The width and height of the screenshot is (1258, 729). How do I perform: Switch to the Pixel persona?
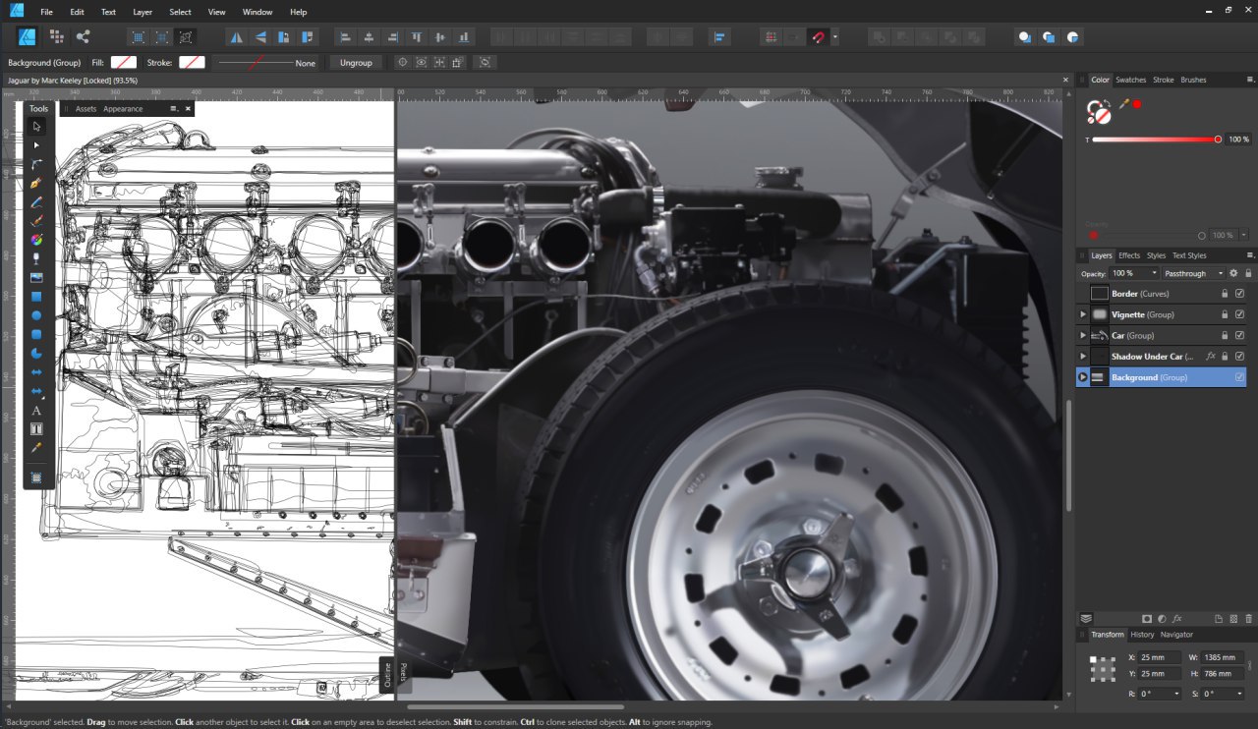[56, 36]
